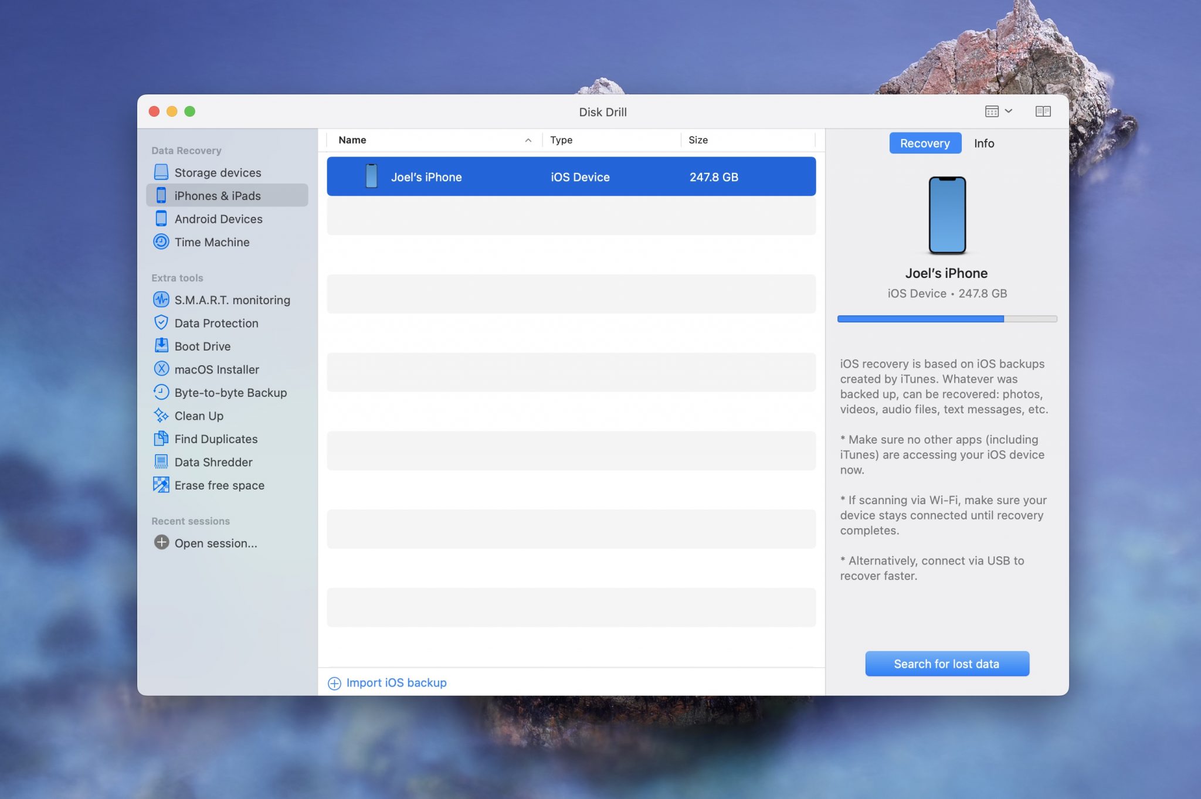
Task: Click the Name column sort arrow
Action: tap(528, 142)
